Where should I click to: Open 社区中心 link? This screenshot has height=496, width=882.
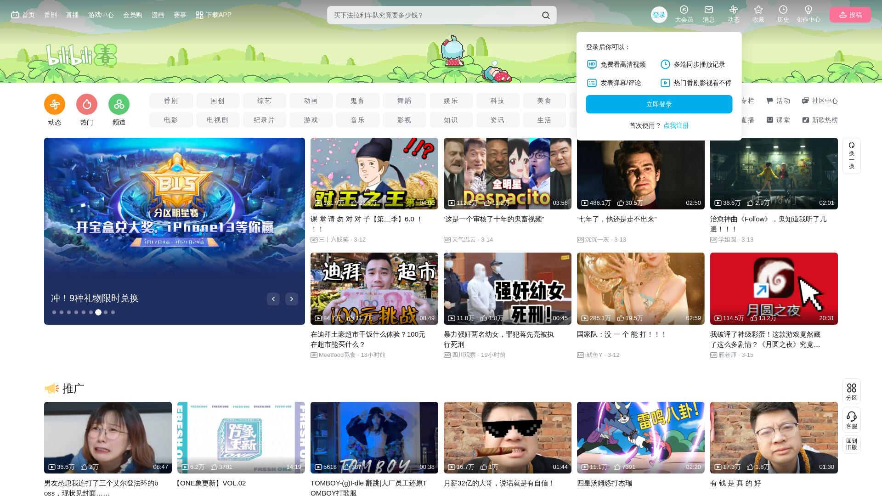coord(820,101)
